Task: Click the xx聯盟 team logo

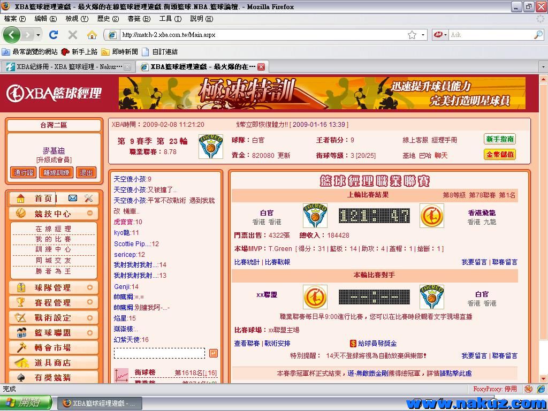Action: pyautogui.click(x=315, y=296)
